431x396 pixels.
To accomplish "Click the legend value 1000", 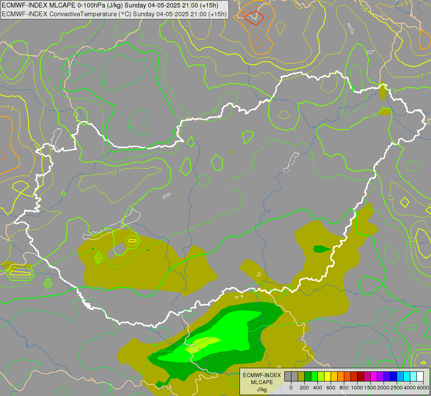I will coord(357,388).
